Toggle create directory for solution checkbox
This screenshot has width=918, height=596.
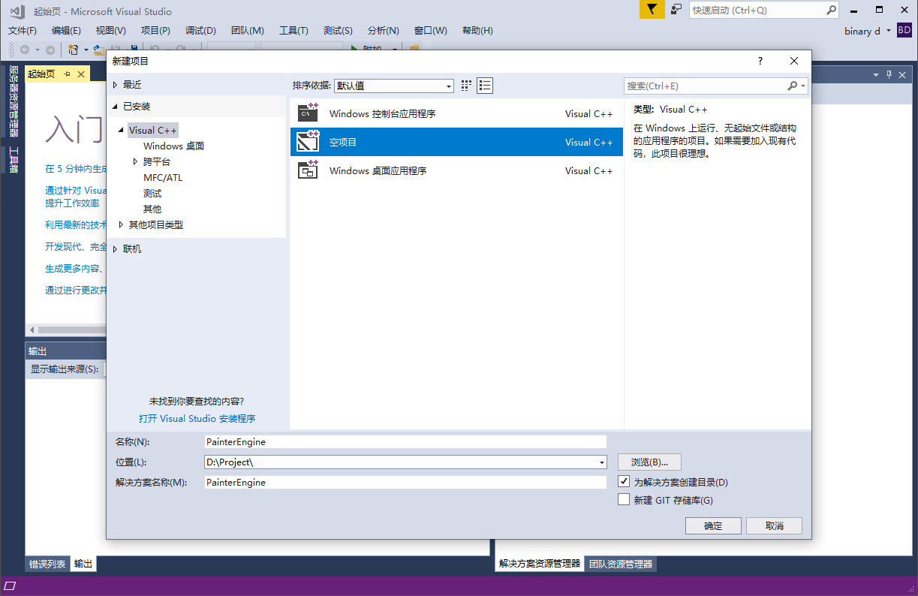point(624,481)
